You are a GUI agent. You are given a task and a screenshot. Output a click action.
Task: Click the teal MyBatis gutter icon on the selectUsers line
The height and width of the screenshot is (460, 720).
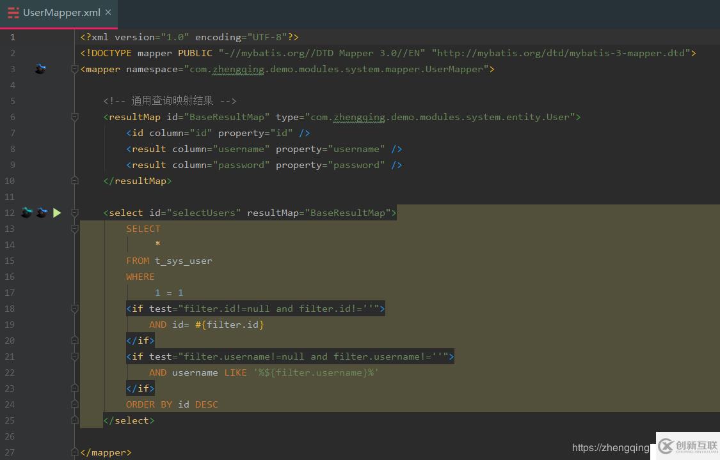click(x=26, y=213)
